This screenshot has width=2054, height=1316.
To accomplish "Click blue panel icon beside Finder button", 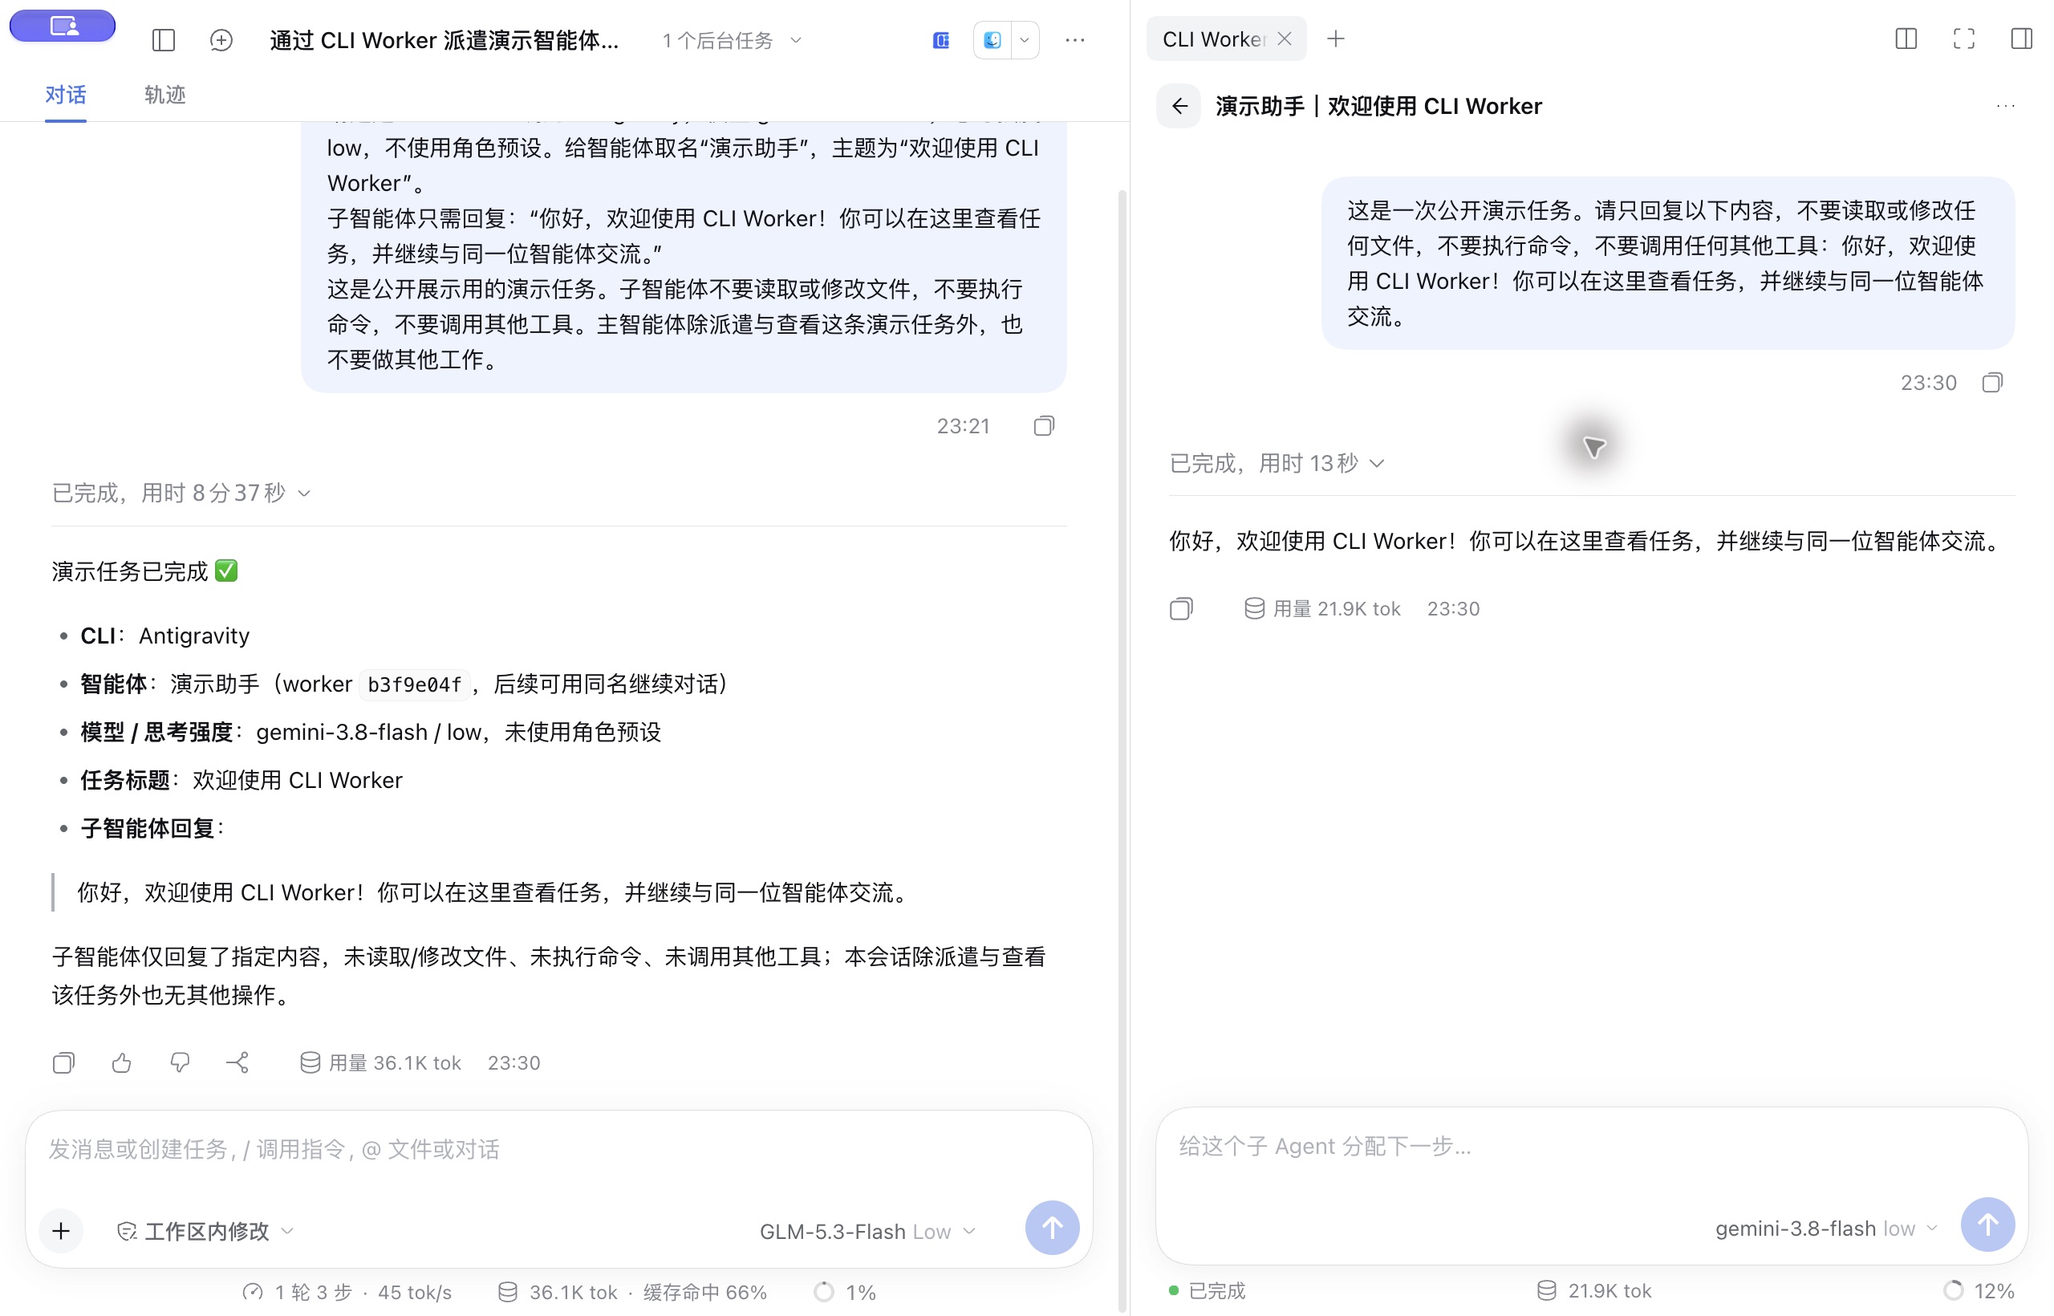I will click(x=940, y=40).
